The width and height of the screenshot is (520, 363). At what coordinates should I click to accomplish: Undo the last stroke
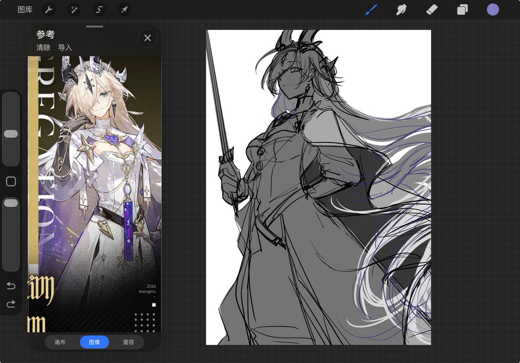[11, 285]
